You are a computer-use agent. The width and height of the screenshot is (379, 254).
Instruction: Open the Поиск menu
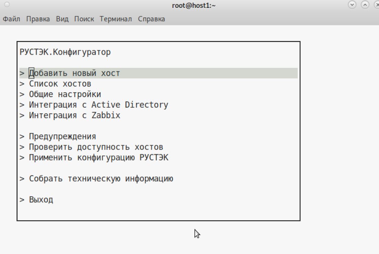click(84, 19)
